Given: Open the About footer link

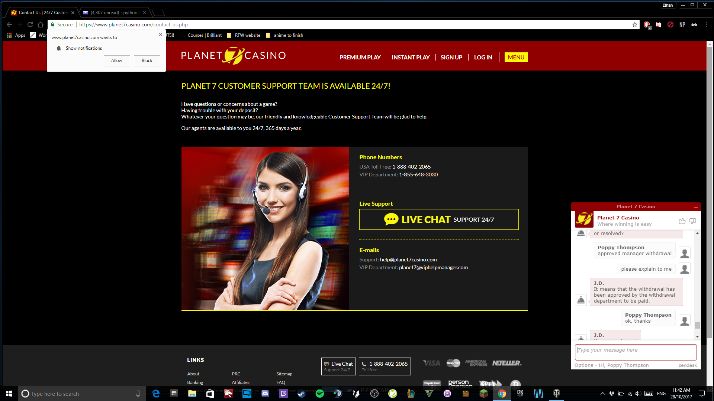Looking at the screenshot, I should click(193, 374).
